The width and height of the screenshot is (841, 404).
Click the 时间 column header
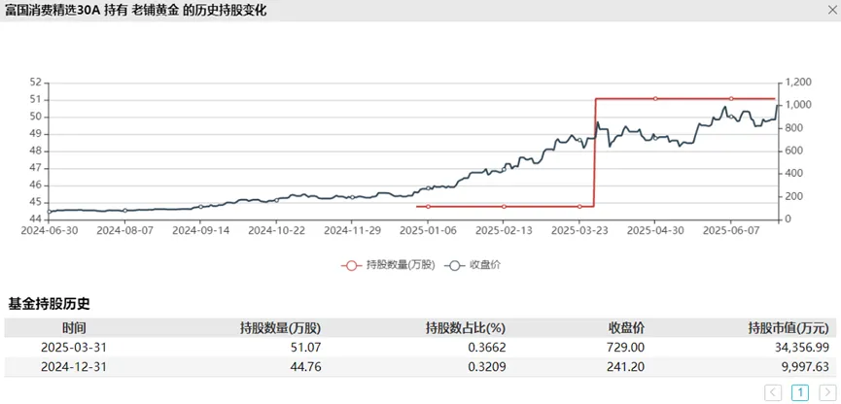click(73, 327)
